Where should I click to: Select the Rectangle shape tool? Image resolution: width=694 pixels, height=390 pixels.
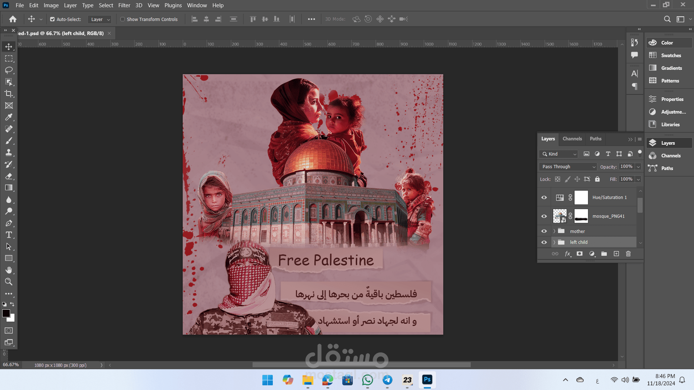(9, 258)
